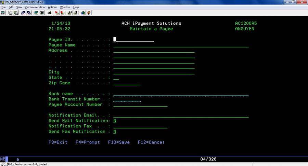Click the Send Mail Notification value field
Screen dimensions: 308x166
(x=115, y=121)
